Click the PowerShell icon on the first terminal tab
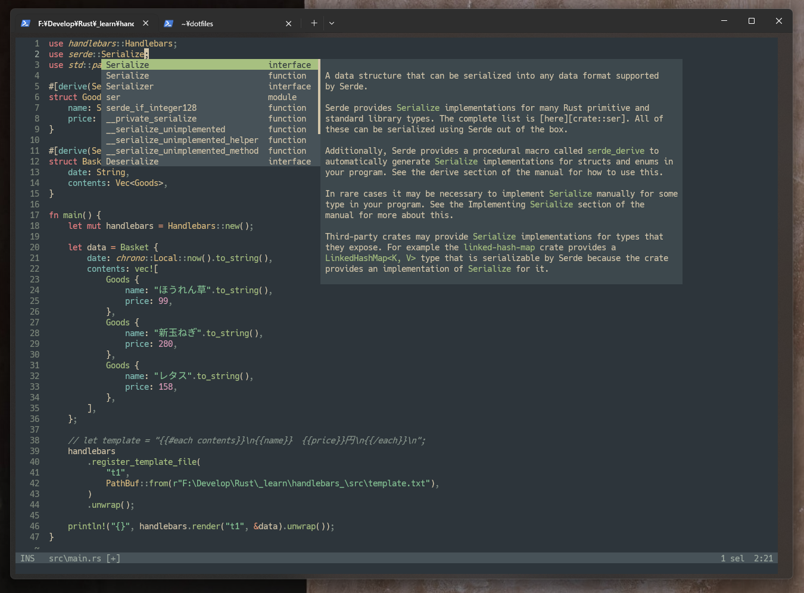Screen dimensions: 804x593 [x=25, y=23]
